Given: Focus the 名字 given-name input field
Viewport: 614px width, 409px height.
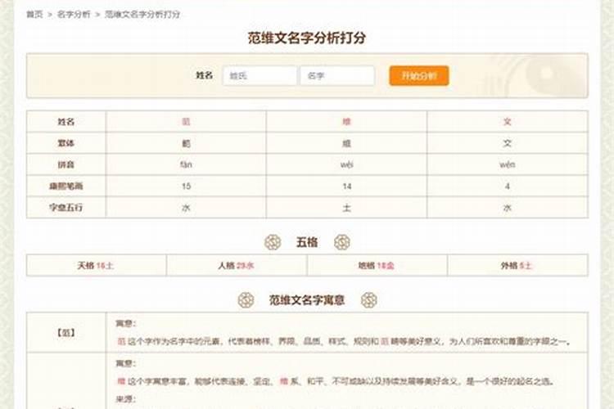Looking at the screenshot, I should [x=337, y=75].
